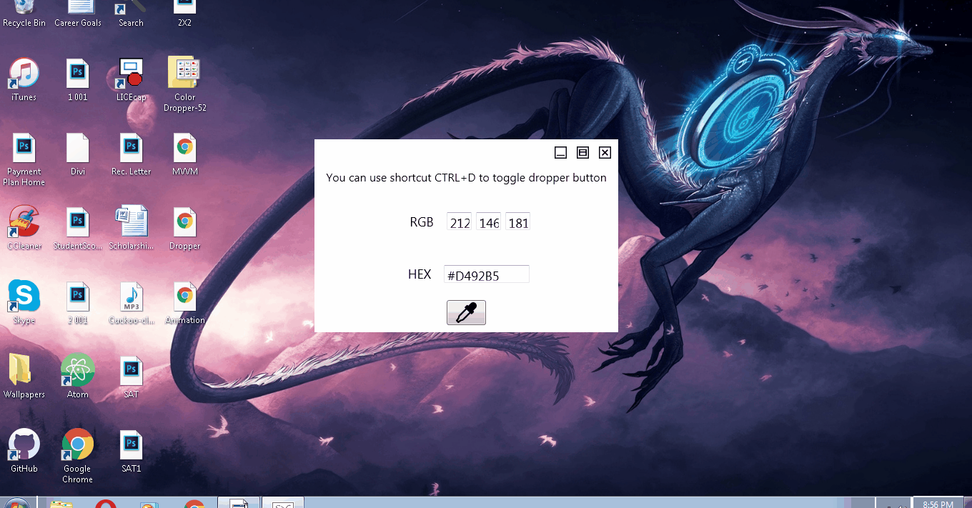Click the RGB label text

click(x=422, y=222)
